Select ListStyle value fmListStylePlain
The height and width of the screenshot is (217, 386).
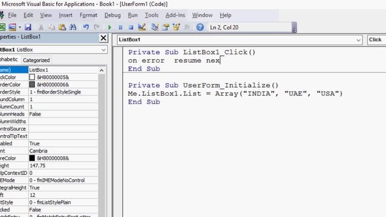[63, 203]
